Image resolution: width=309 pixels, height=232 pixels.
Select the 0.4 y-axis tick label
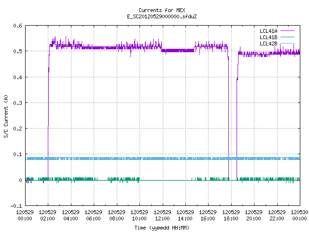click(x=17, y=77)
